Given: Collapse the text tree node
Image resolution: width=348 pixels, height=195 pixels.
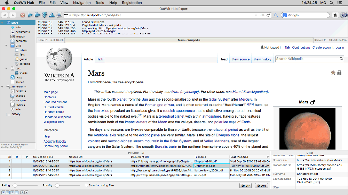Looking at the screenshot, I should click(x=6, y=68).
